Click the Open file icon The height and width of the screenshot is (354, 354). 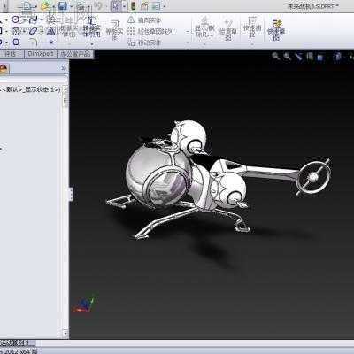(45, 5)
